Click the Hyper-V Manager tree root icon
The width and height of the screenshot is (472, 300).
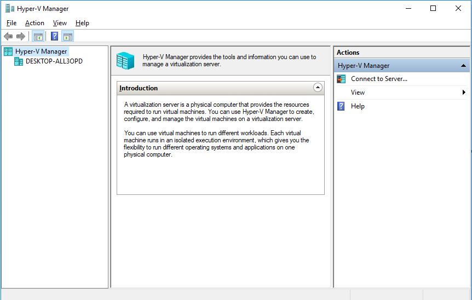coord(8,52)
